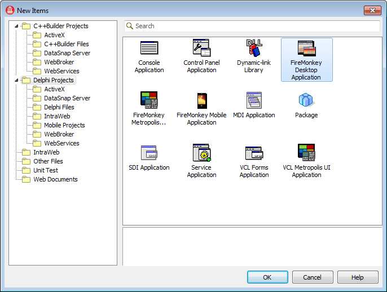Select the Package icon
Viewport: 387px width, 292px height.
[x=306, y=101]
